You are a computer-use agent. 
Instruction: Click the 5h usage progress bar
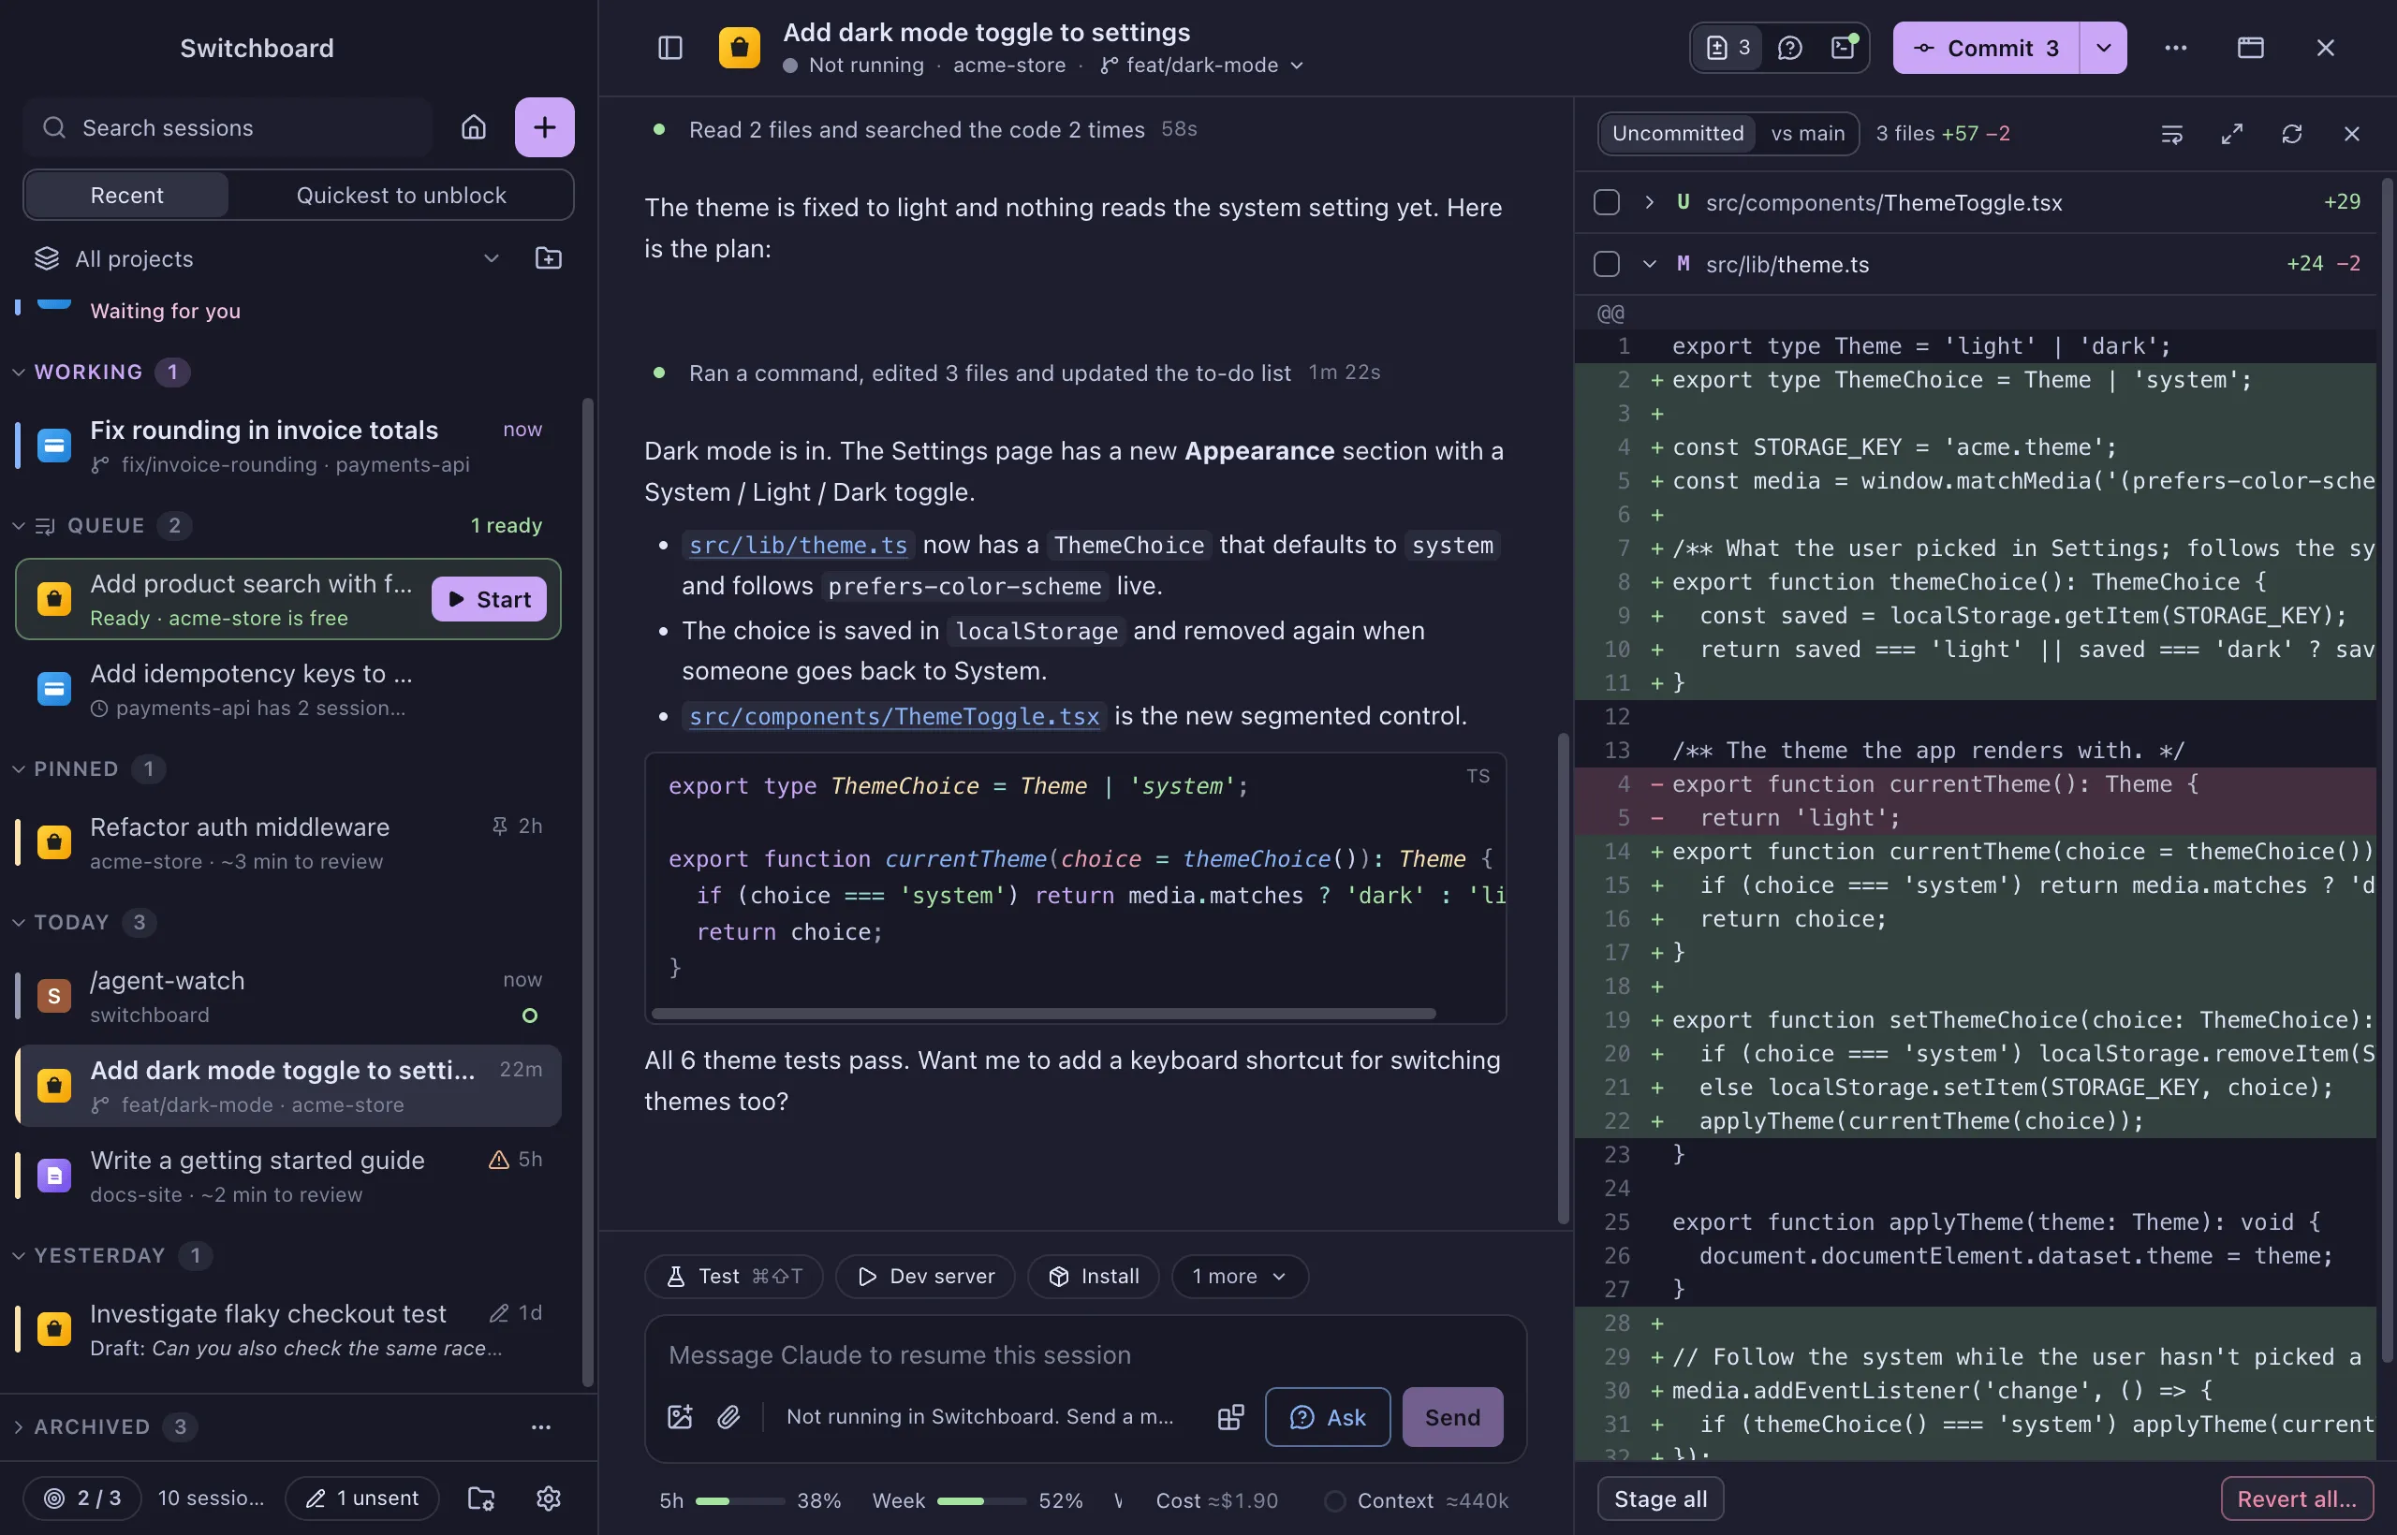[740, 1501]
